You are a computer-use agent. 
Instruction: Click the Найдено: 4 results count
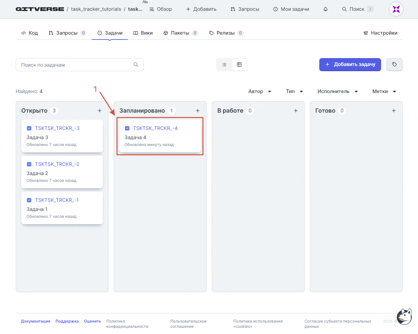(29, 91)
